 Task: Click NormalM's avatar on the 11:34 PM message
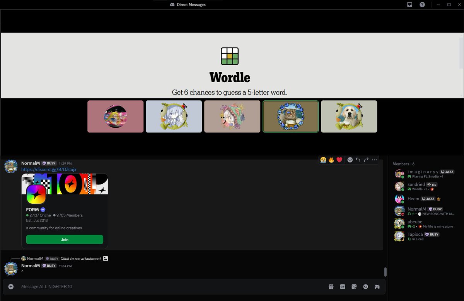[x=11, y=269]
